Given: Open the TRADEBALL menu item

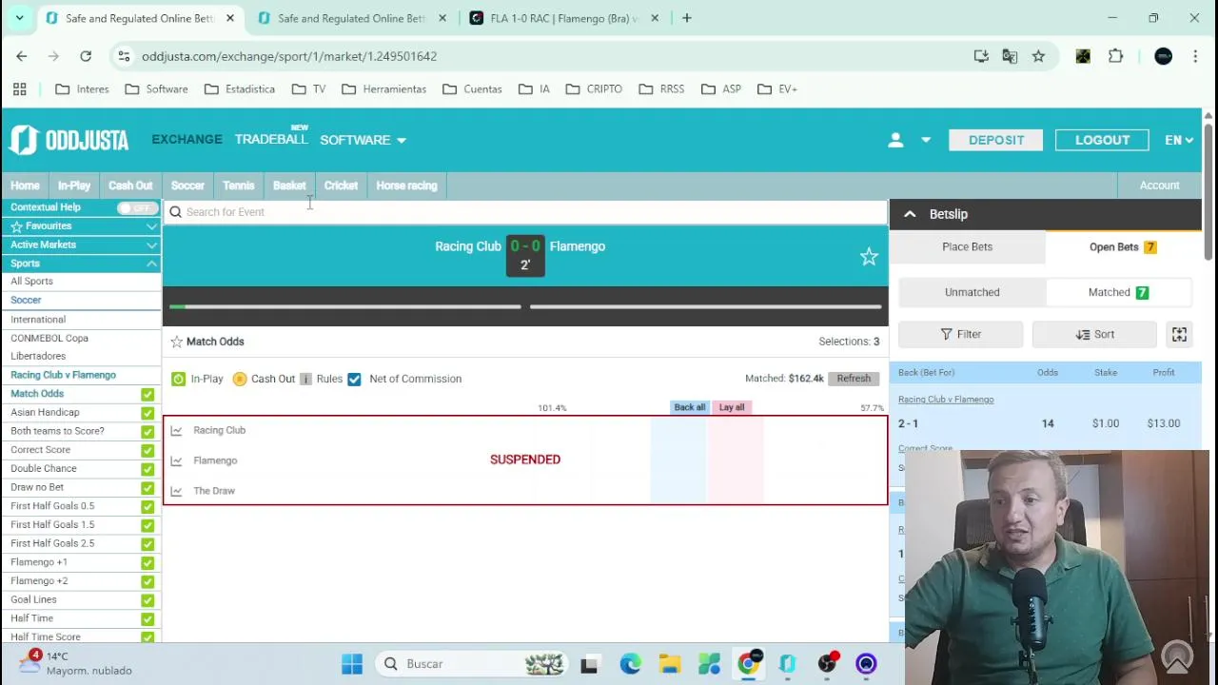Looking at the screenshot, I should click(271, 139).
